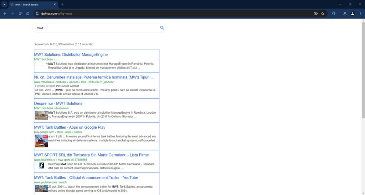The width and height of the screenshot is (365, 195).
Task: Click the Tank Battles Google Play thumbnail
Action: point(41,141)
